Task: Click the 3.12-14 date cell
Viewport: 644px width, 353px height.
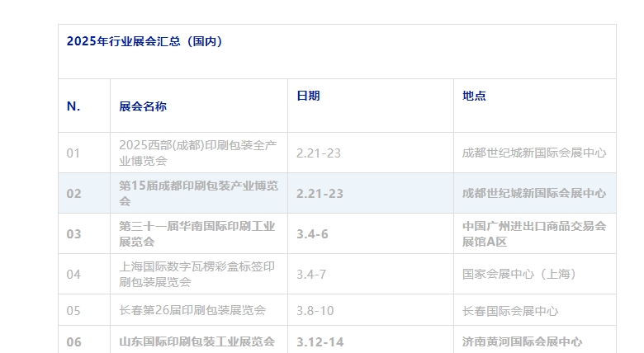Action: [318, 341]
